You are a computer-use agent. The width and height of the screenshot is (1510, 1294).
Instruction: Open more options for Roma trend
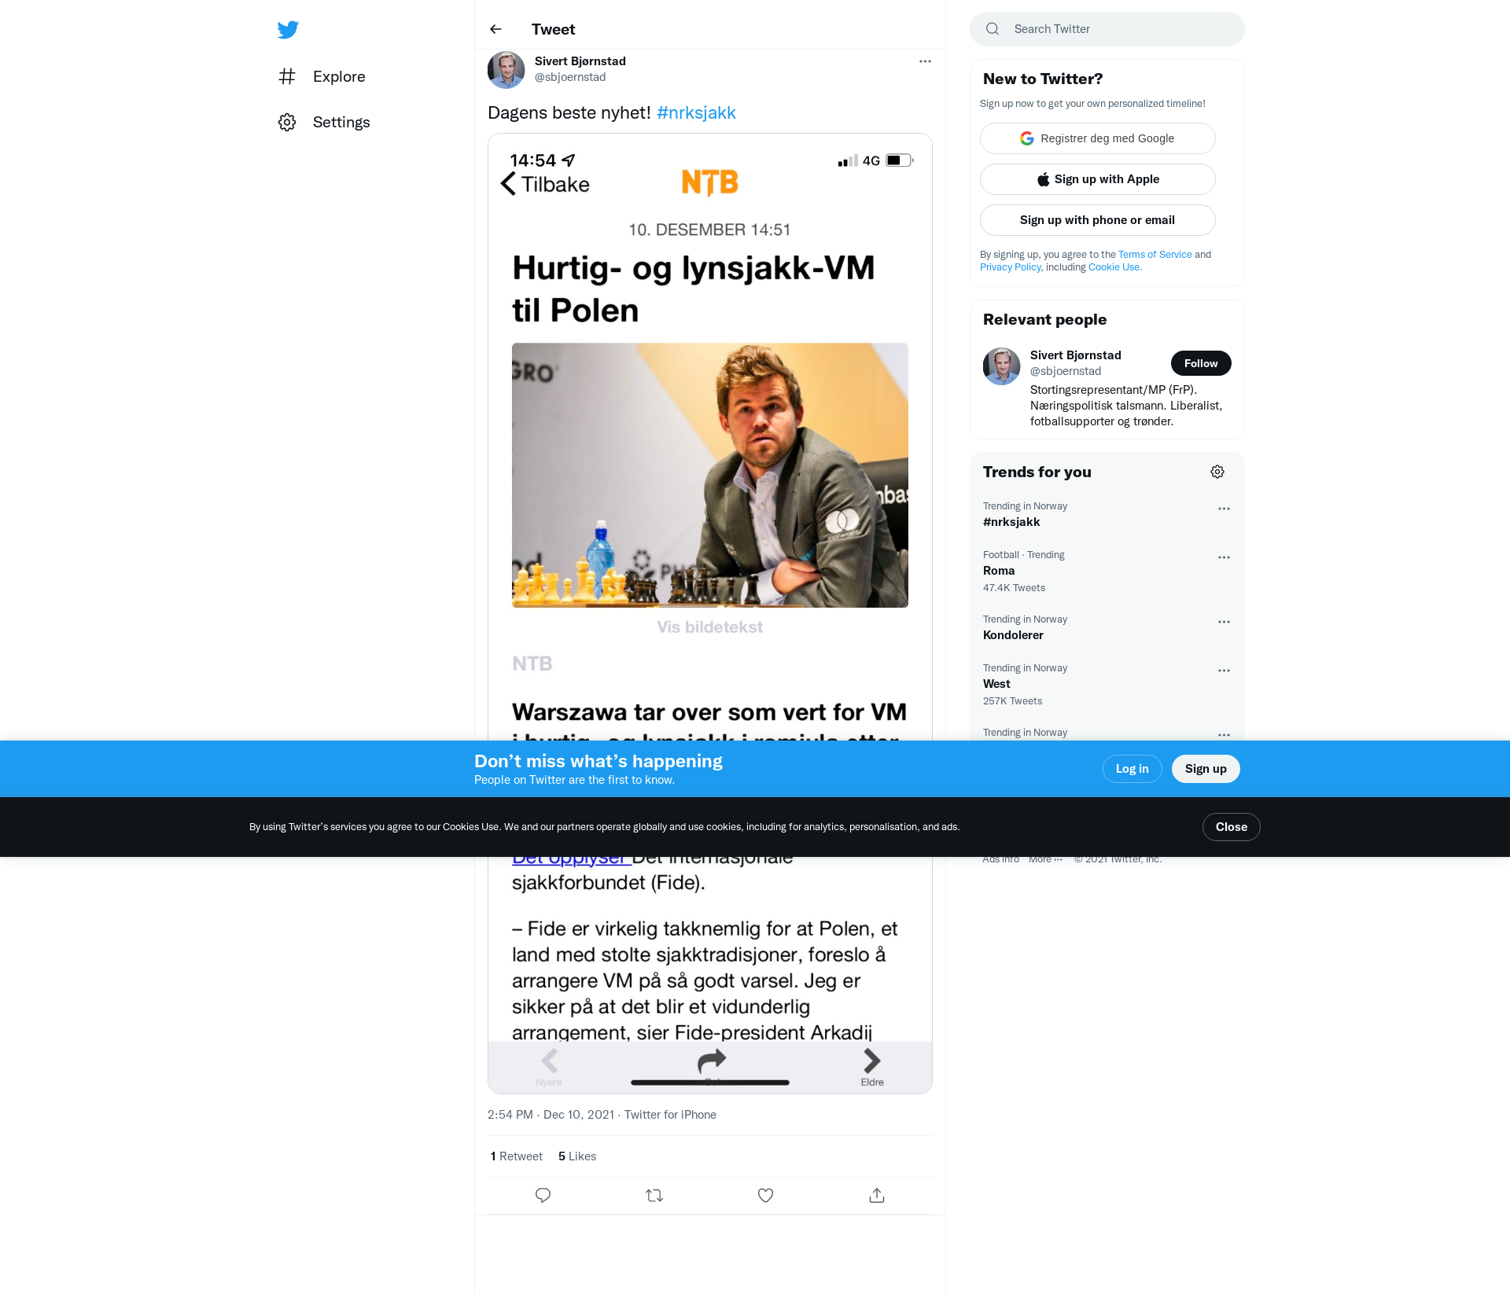coord(1224,557)
